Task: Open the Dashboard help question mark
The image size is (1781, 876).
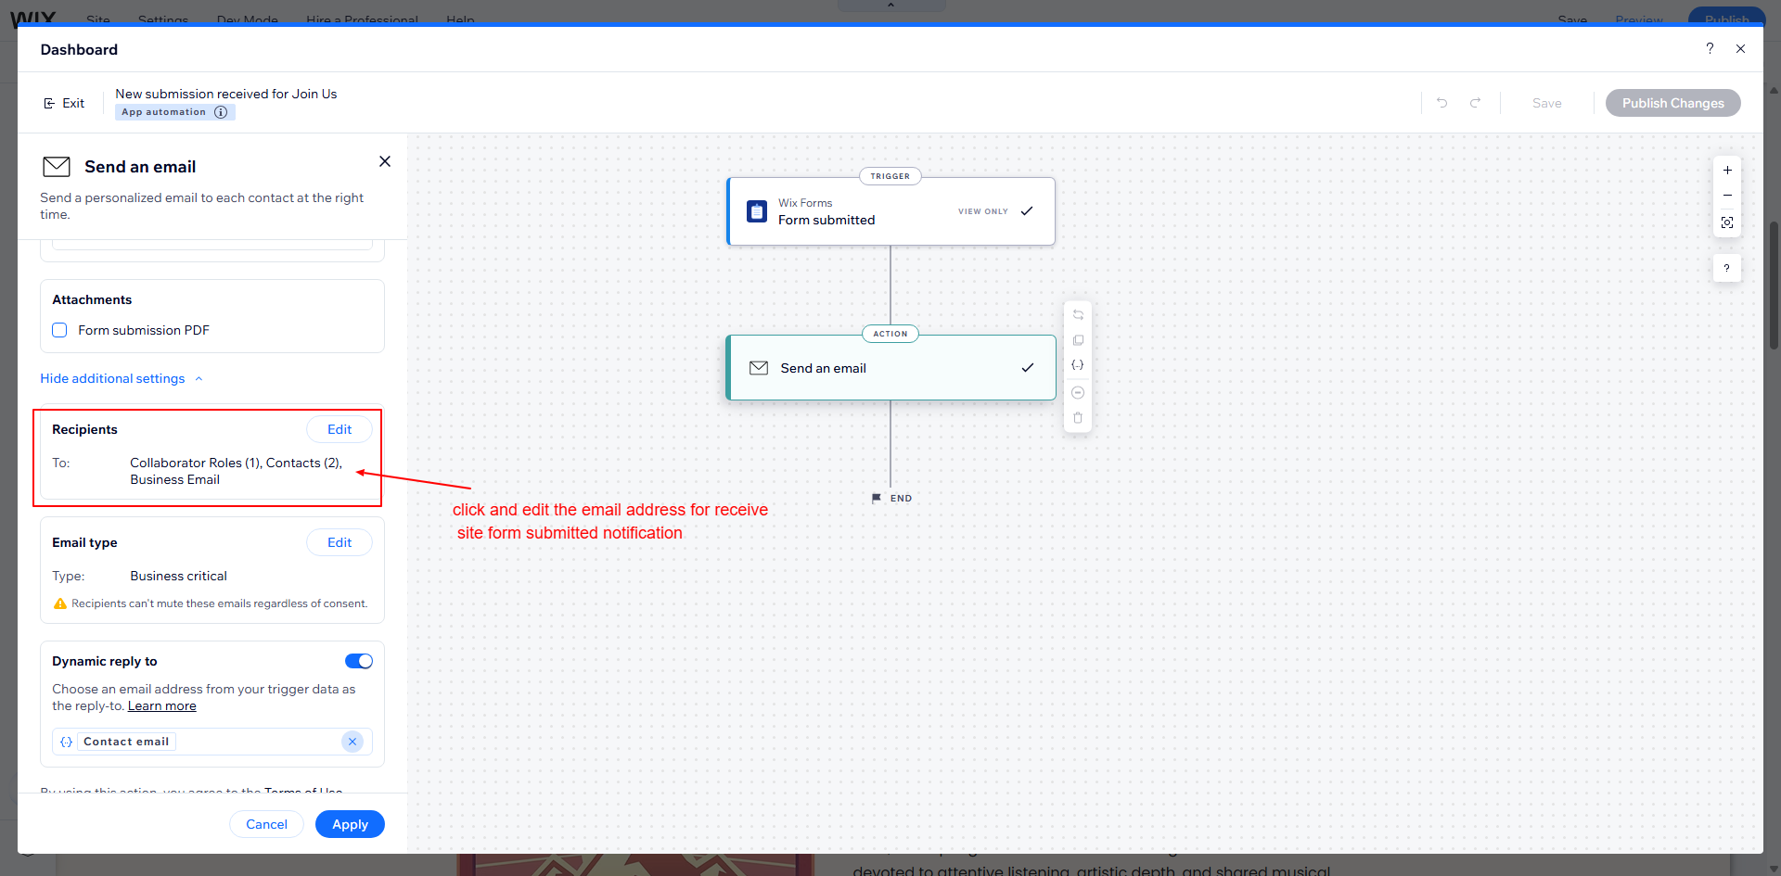Action: click(x=1710, y=49)
